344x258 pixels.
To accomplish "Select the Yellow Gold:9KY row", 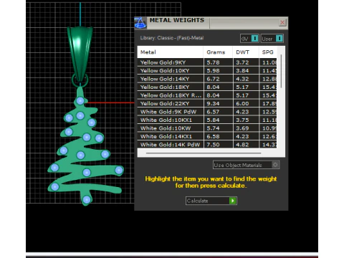I will [207, 62].
